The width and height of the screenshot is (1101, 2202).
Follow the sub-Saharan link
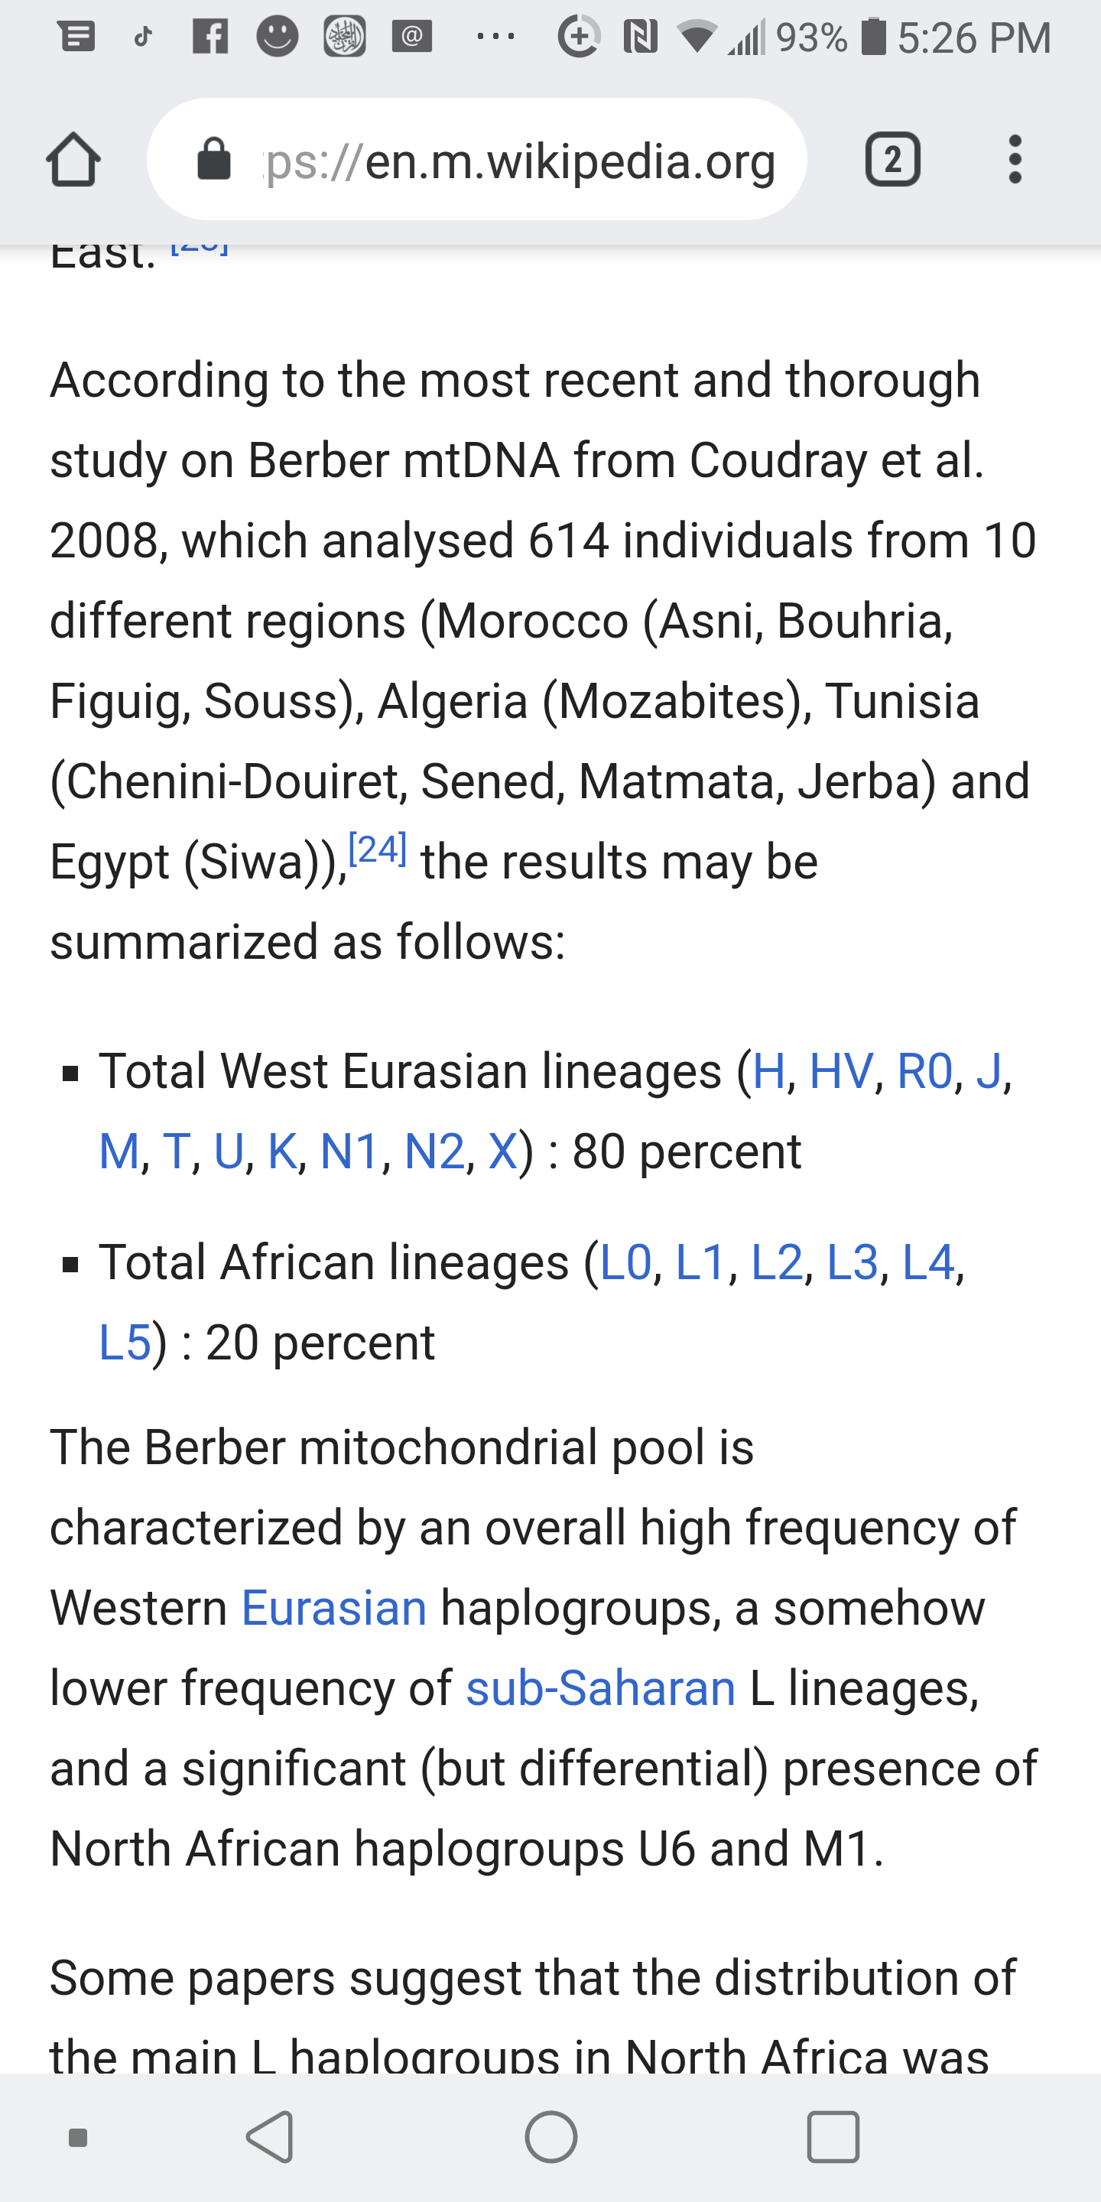[x=601, y=1688]
